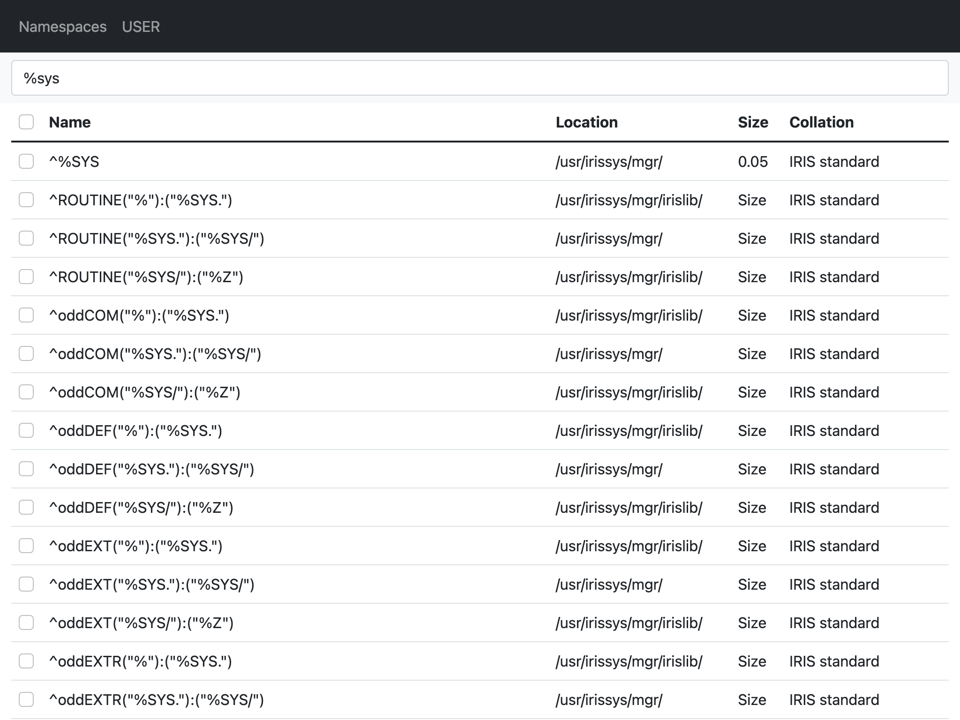Select checkbox for ^ROUTINE("%"):("%SYS.")
Image resolution: width=960 pixels, height=720 pixels.
pos(26,200)
